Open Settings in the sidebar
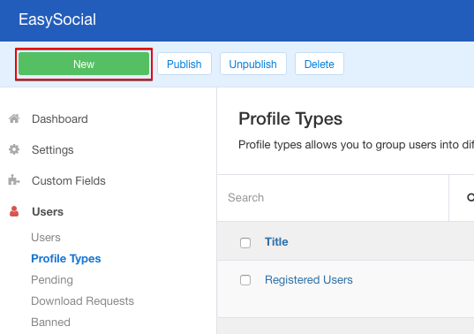 (53, 149)
